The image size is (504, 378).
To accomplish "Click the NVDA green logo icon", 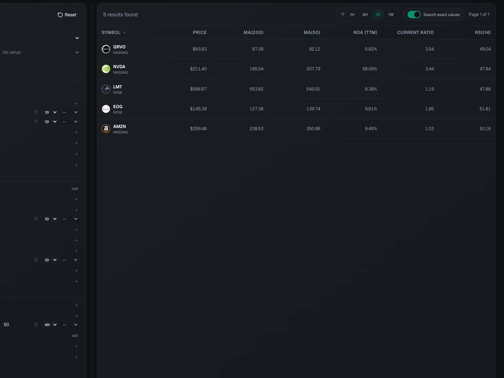I will tap(106, 69).
